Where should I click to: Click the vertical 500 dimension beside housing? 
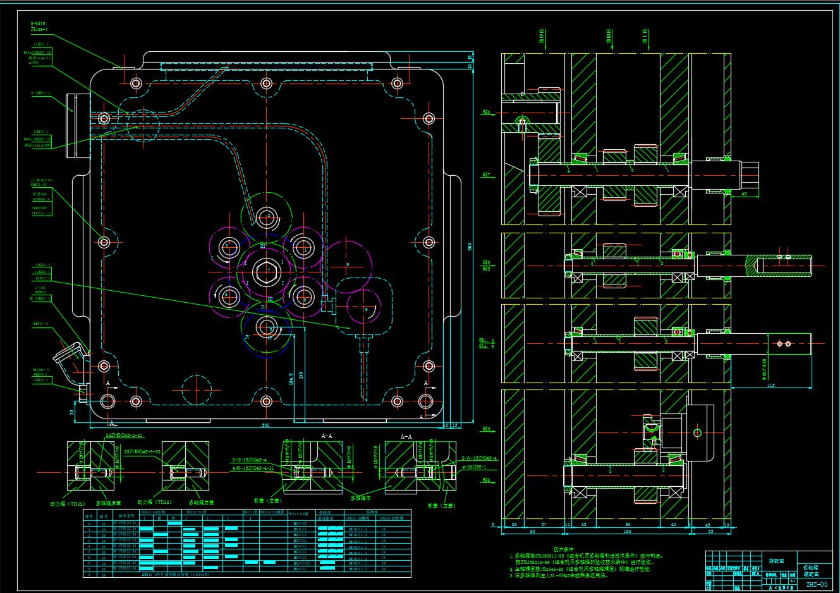470,247
